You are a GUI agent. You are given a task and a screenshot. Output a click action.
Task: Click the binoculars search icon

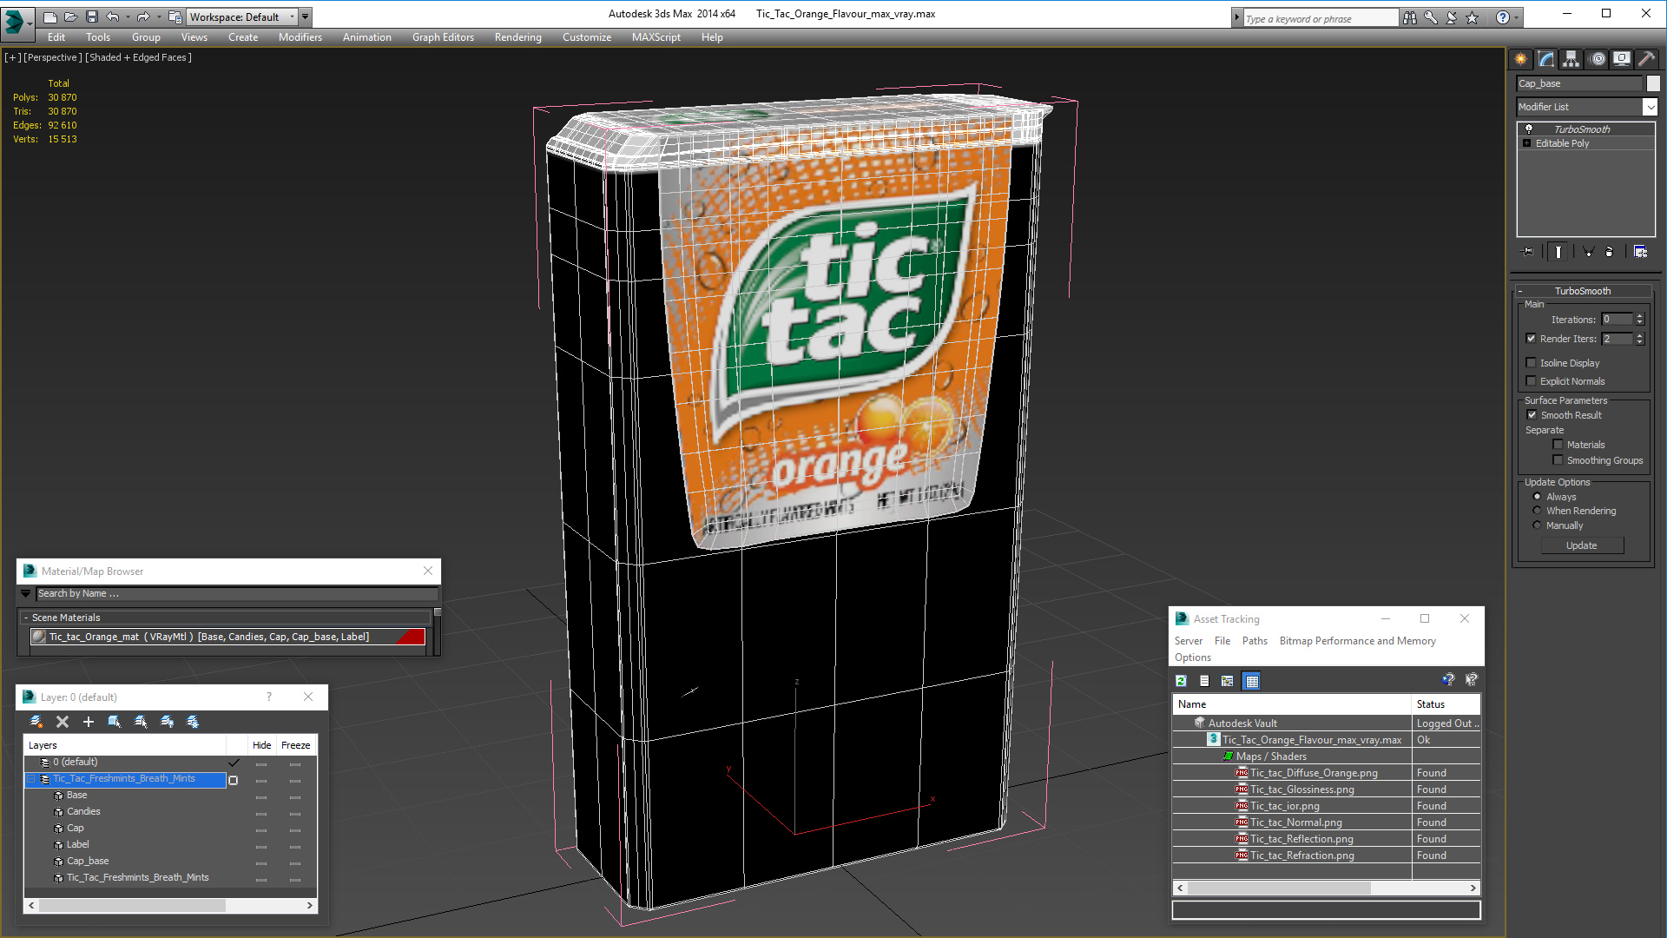point(1409,17)
